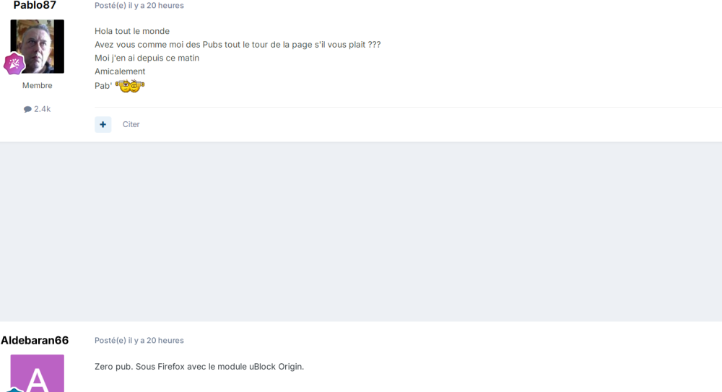Image resolution: width=722 pixels, height=392 pixels.
Task: Click the word 'Amicalement' in Pablo87's post
Action: [120, 71]
